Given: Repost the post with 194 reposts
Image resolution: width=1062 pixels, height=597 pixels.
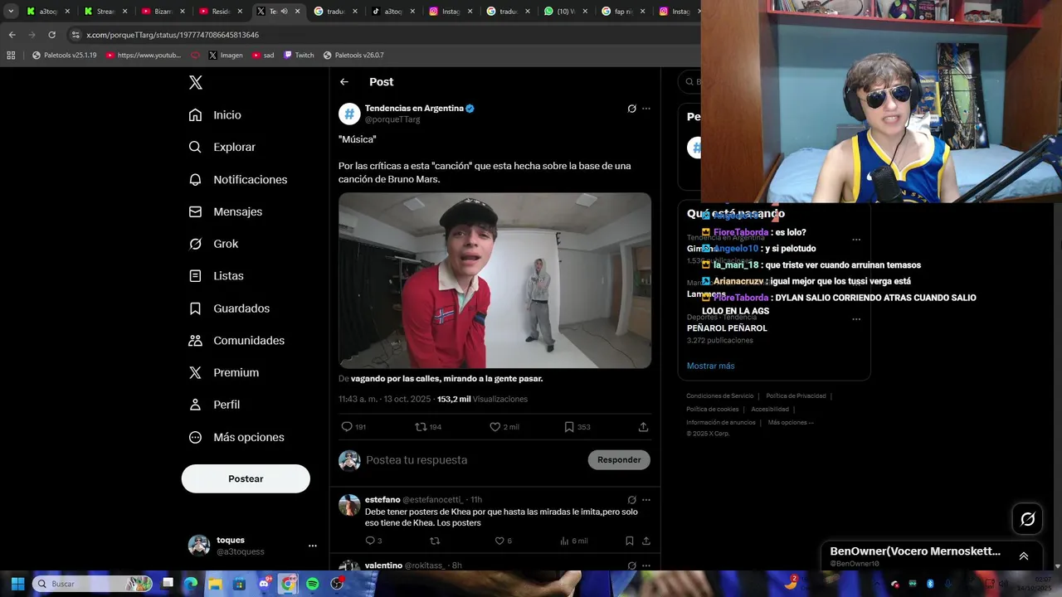Looking at the screenshot, I should [x=421, y=427].
